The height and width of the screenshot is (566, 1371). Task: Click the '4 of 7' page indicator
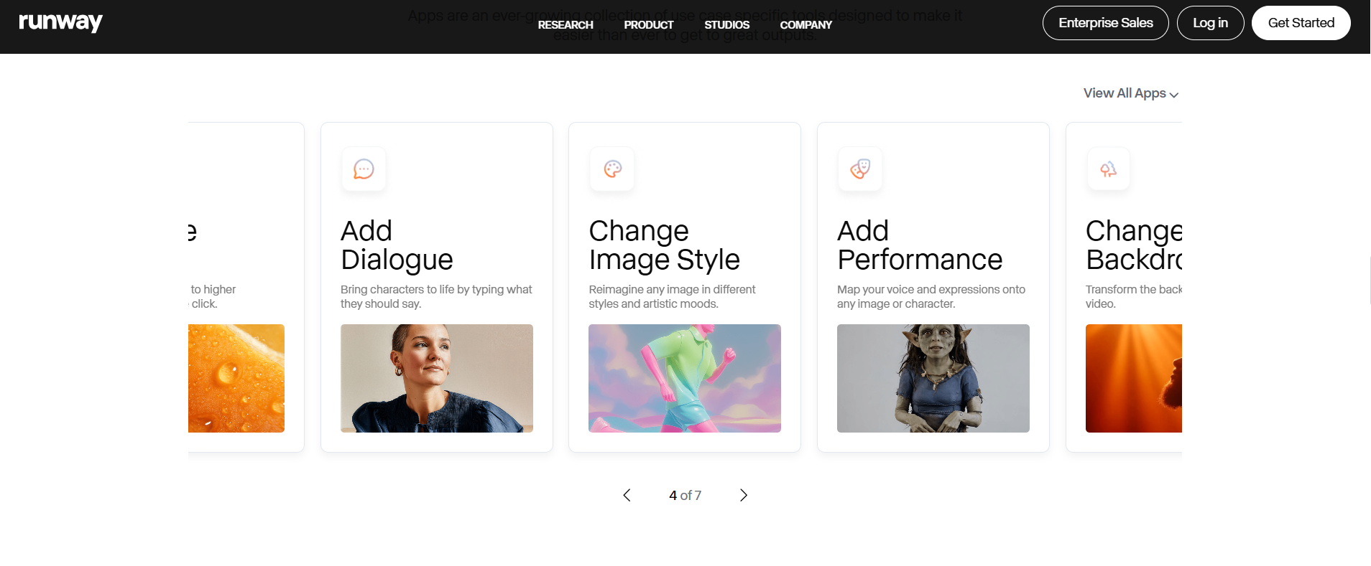pyautogui.click(x=685, y=495)
